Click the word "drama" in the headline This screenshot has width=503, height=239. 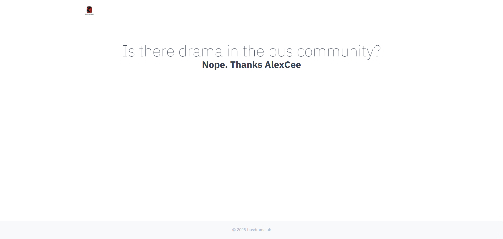(x=200, y=51)
